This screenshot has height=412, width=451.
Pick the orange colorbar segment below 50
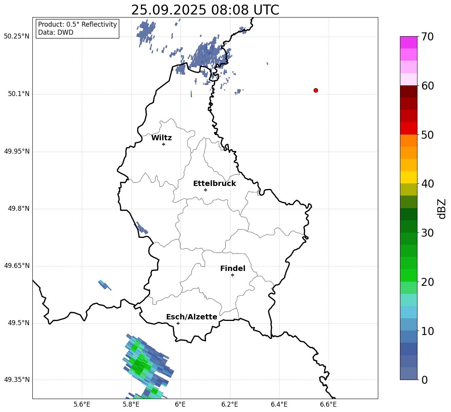(409, 141)
